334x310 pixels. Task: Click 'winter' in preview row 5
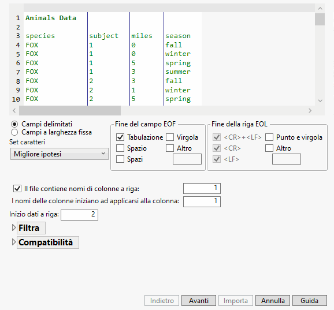pyautogui.click(x=178, y=54)
